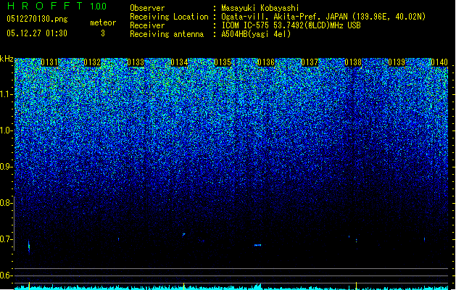456x290 pixels.
Task: Select the Ogata-vill. Akita-Pref. JAPAN location text
Action: coord(323,17)
